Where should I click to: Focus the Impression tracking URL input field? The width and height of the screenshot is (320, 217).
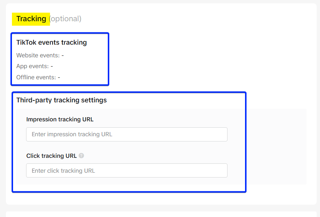click(126, 134)
